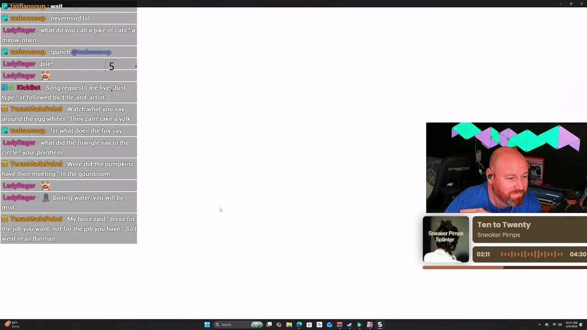Open the weather widget on the taskbar

tap(12, 324)
